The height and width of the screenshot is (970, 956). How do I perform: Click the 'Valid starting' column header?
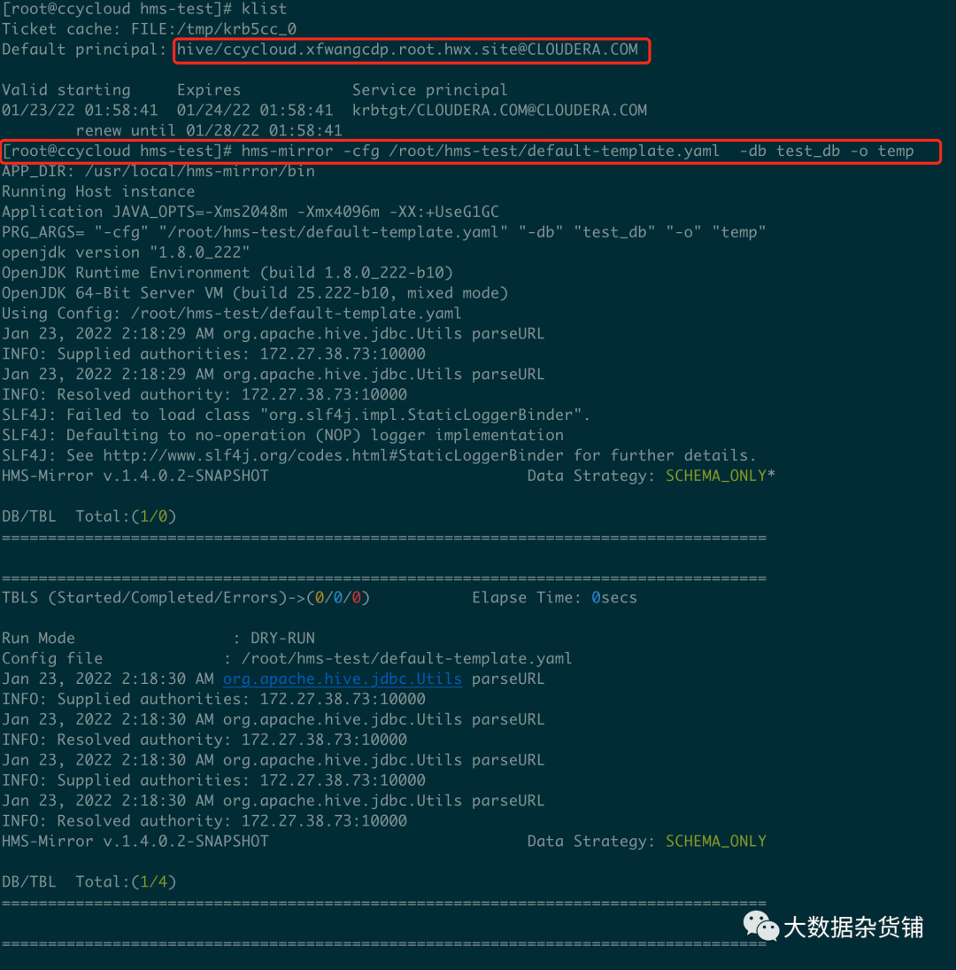[66, 90]
